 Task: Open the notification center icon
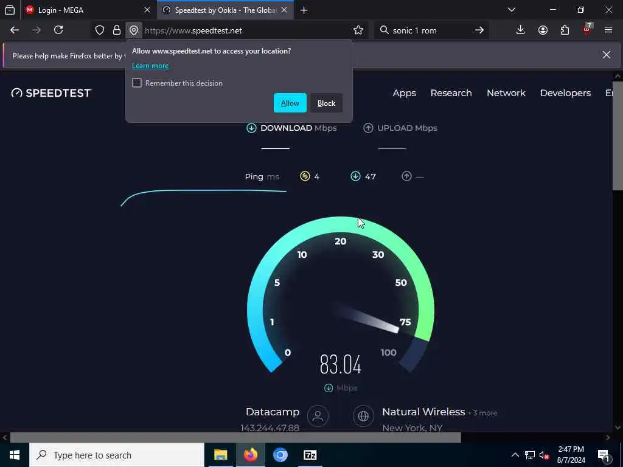coord(604,455)
